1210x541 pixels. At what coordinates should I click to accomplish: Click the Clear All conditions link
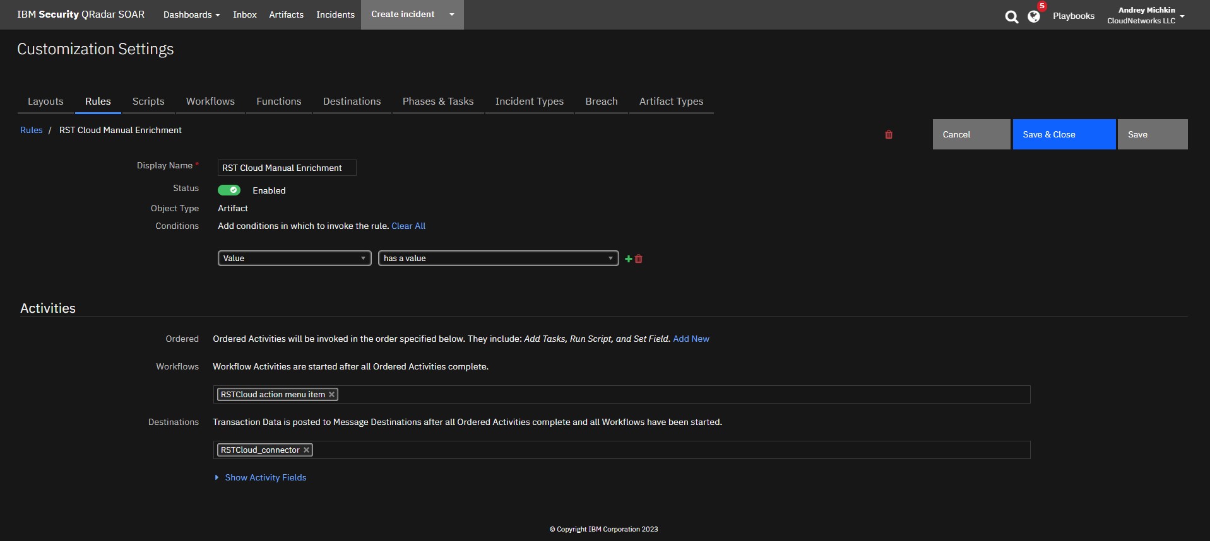[408, 226]
